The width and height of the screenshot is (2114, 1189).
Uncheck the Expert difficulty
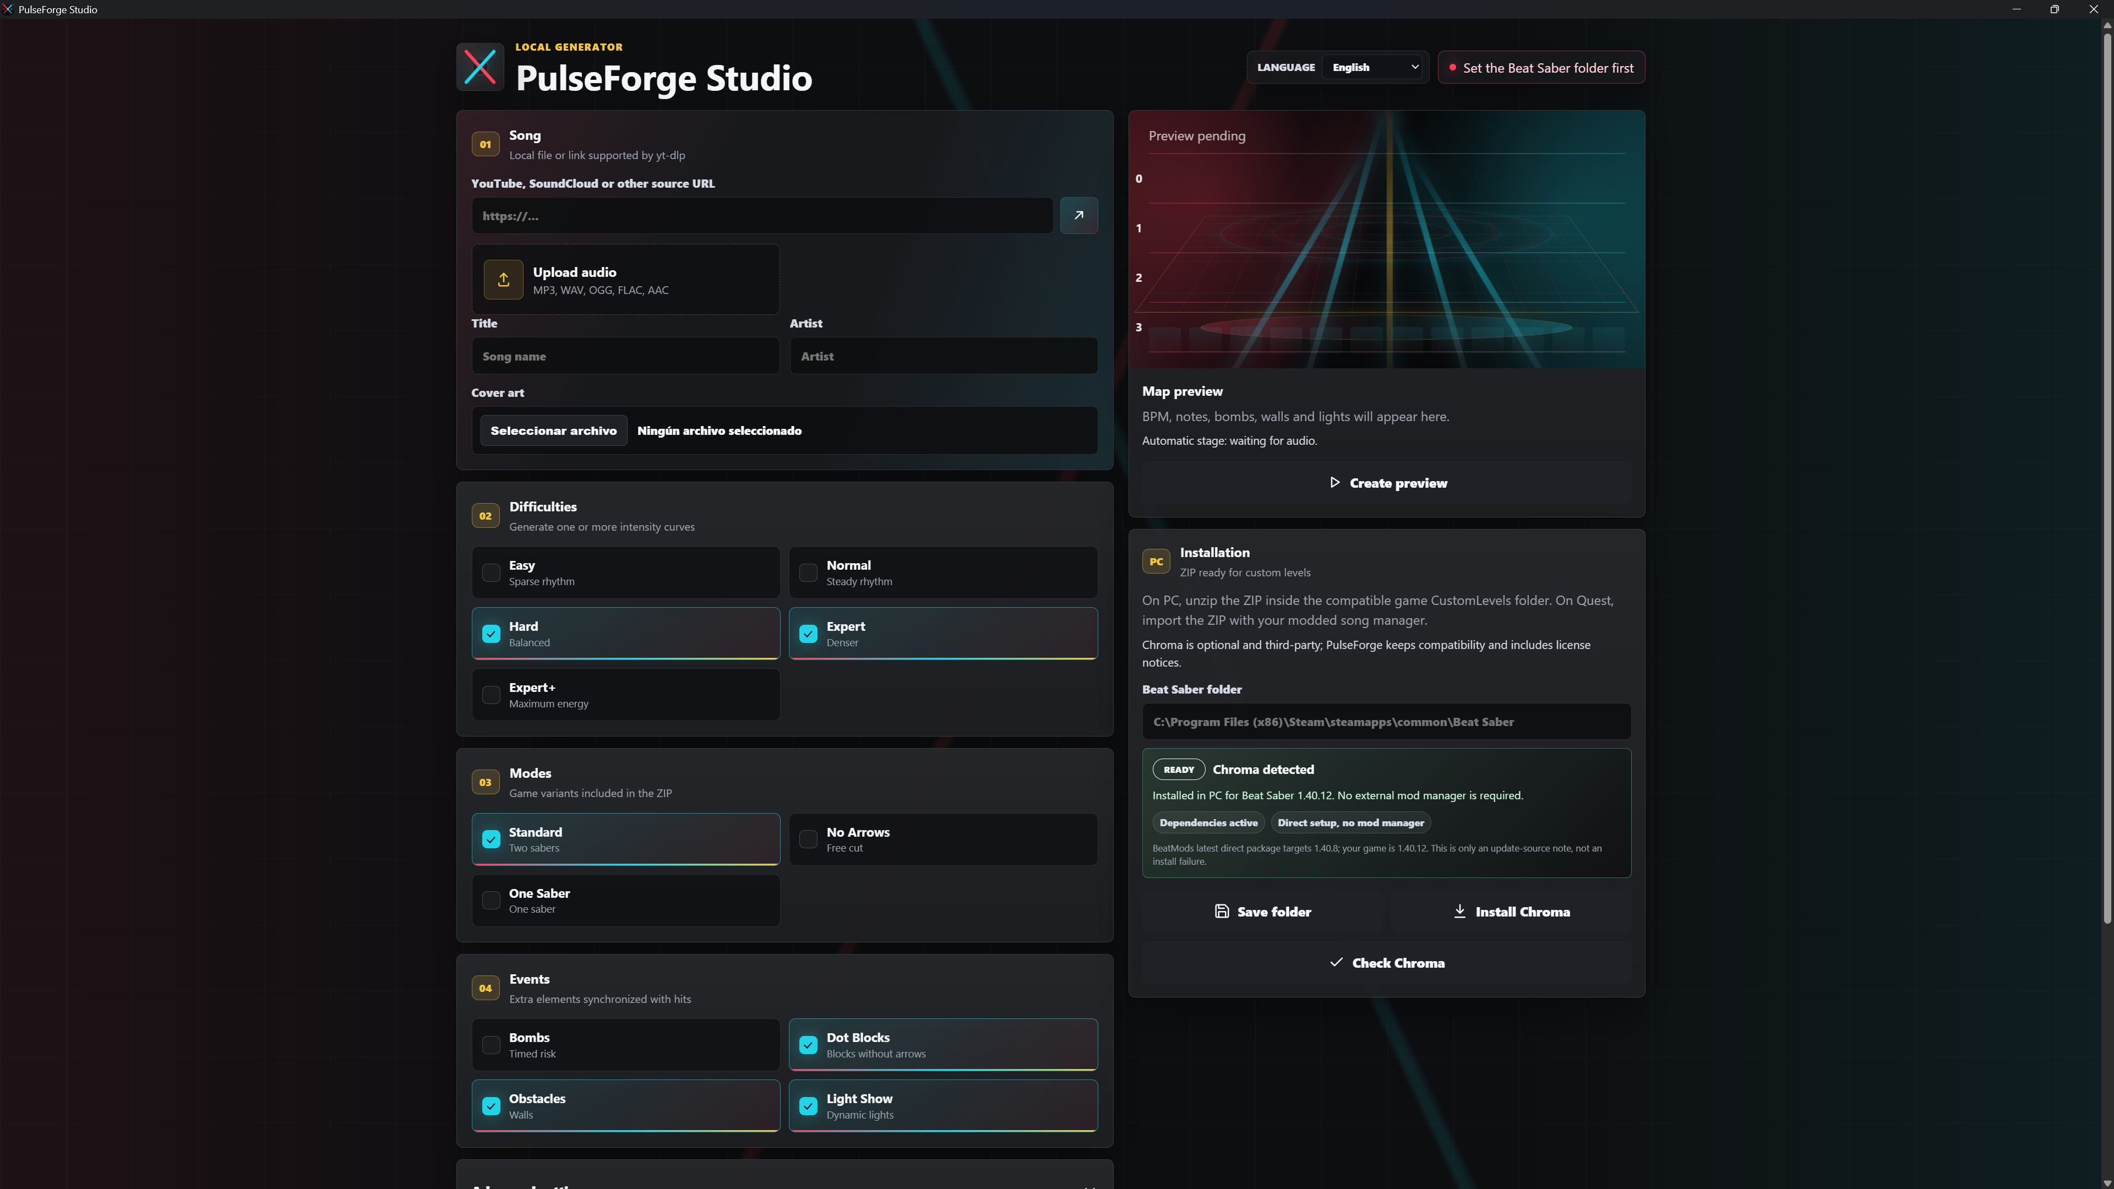point(808,634)
